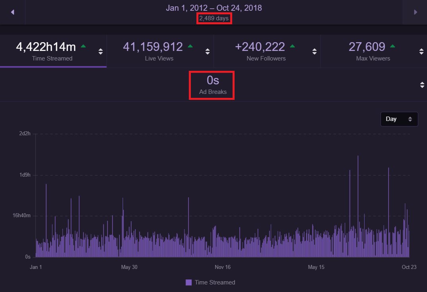Open the Day granularity dropdown
The image size is (427, 292).
(x=399, y=119)
